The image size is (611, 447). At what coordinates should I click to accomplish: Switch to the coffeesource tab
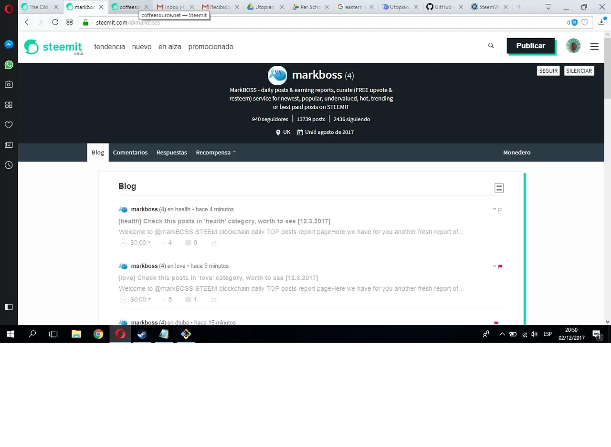130,7
